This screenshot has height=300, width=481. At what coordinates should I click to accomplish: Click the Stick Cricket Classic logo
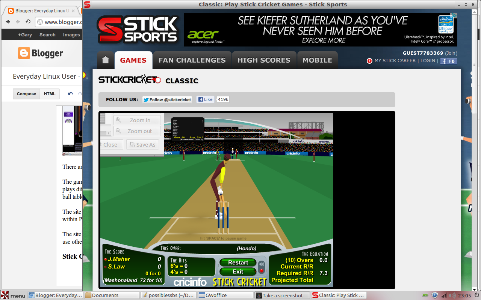tap(148, 80)
